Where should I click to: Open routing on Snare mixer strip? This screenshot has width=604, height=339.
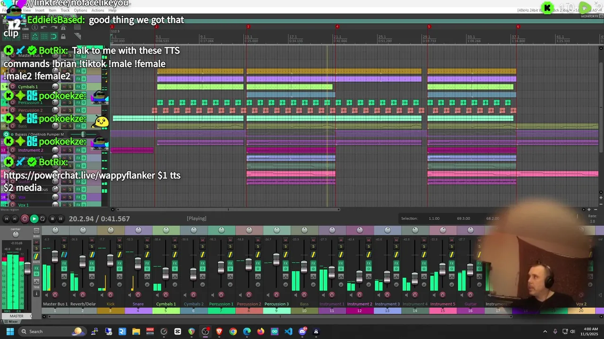tap(147, 255)
